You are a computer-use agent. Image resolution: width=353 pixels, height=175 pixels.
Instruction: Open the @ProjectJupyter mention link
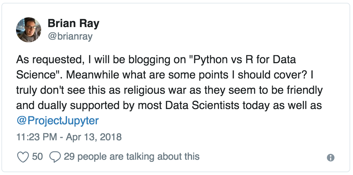pyautogui.click(x=58, y=120)
